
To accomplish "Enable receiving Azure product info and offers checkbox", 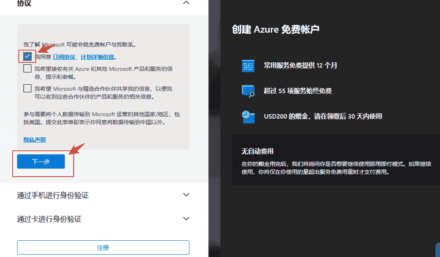I will click(27, 69).
